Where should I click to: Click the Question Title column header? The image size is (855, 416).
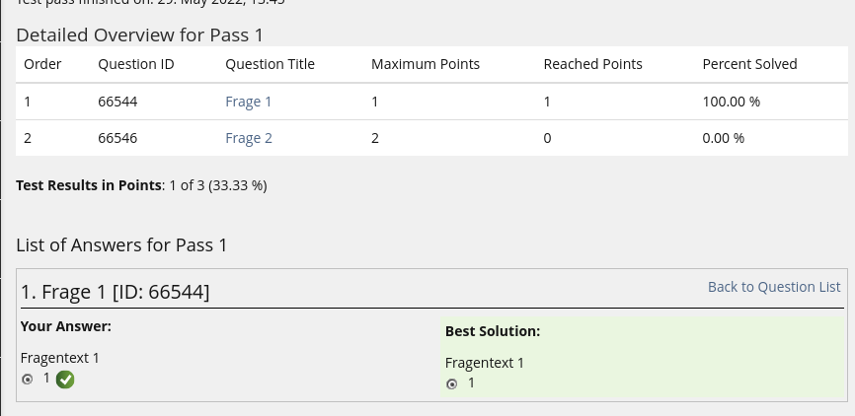270,64
